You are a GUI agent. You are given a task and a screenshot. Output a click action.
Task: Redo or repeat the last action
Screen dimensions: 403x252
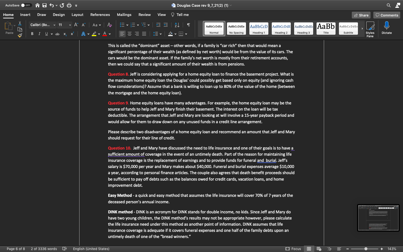62,5
